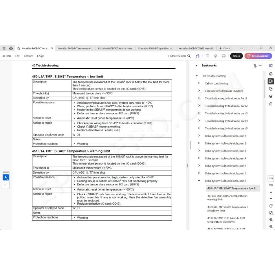
Task: Collapse Drive system fault code table, part 7
Action: pos(199,180)
